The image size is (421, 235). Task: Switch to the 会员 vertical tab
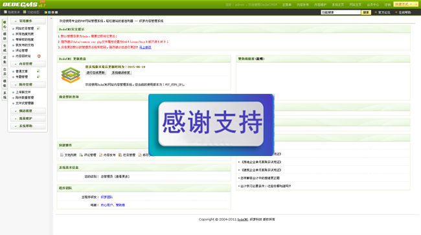[x=5, y=71]
